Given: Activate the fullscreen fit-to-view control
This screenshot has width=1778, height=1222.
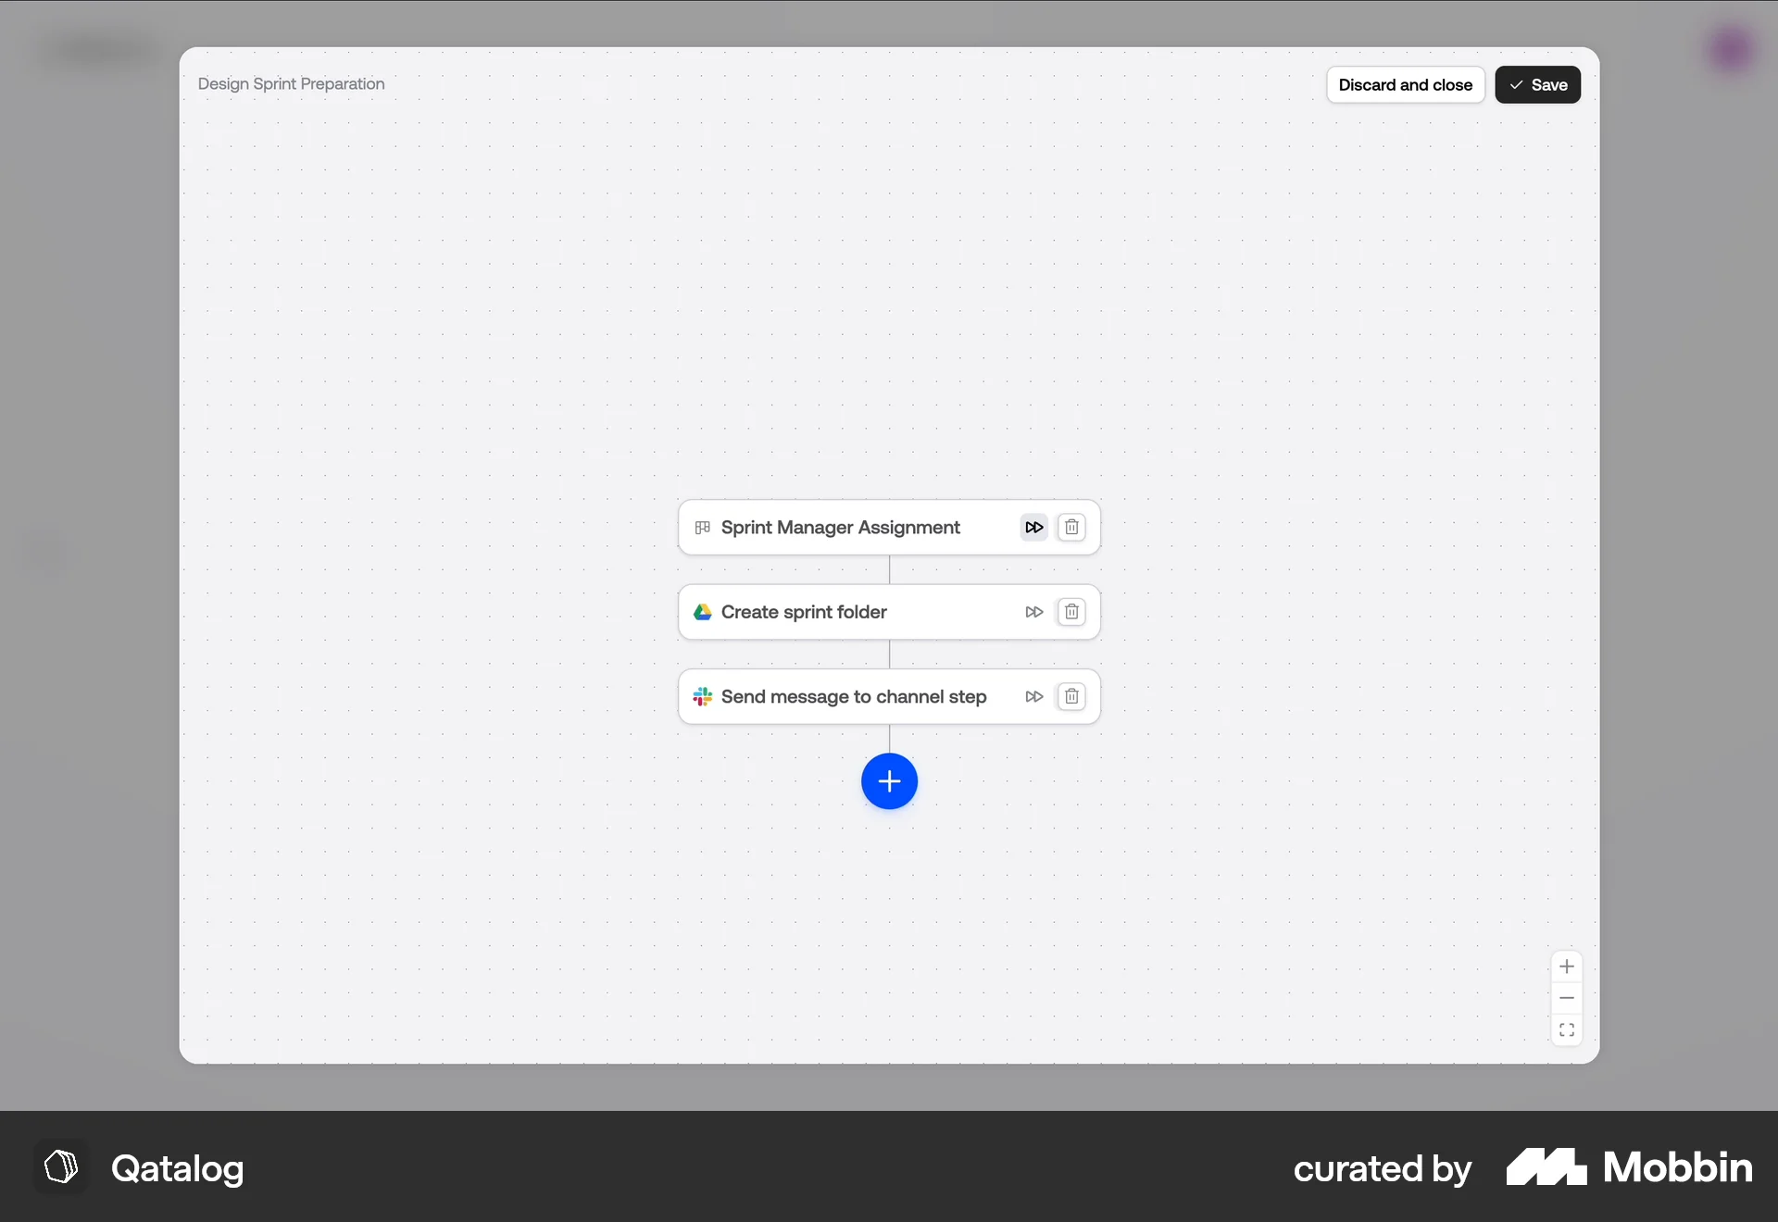Looking at the screenshot, I should coord(1566,1029).
